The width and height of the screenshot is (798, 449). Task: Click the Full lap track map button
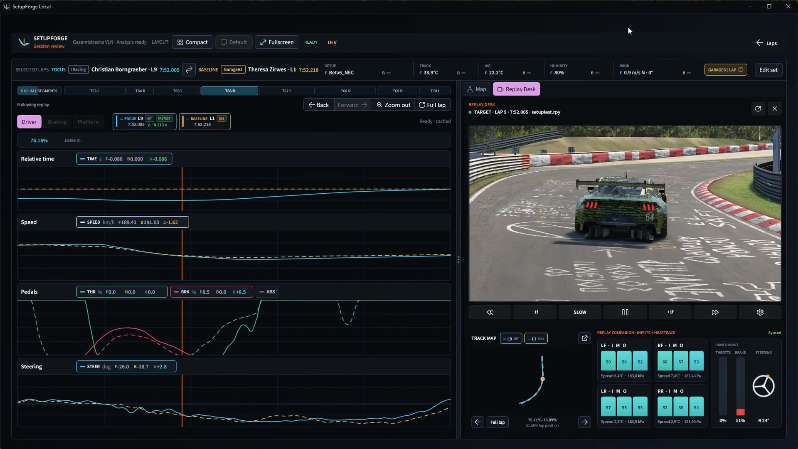click(x=498, y=422)
